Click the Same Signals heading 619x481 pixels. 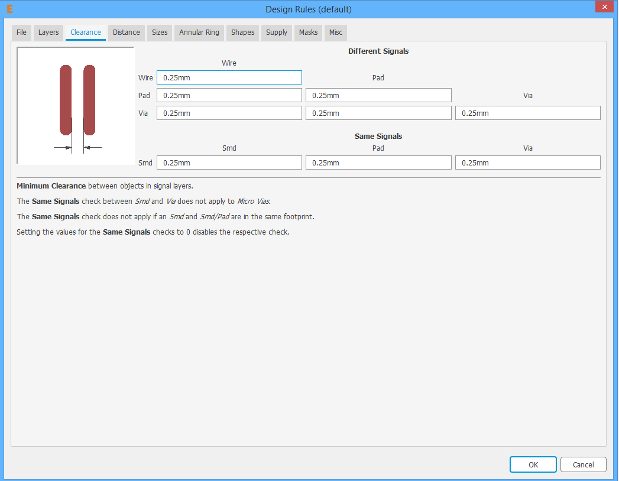[378, 136]
